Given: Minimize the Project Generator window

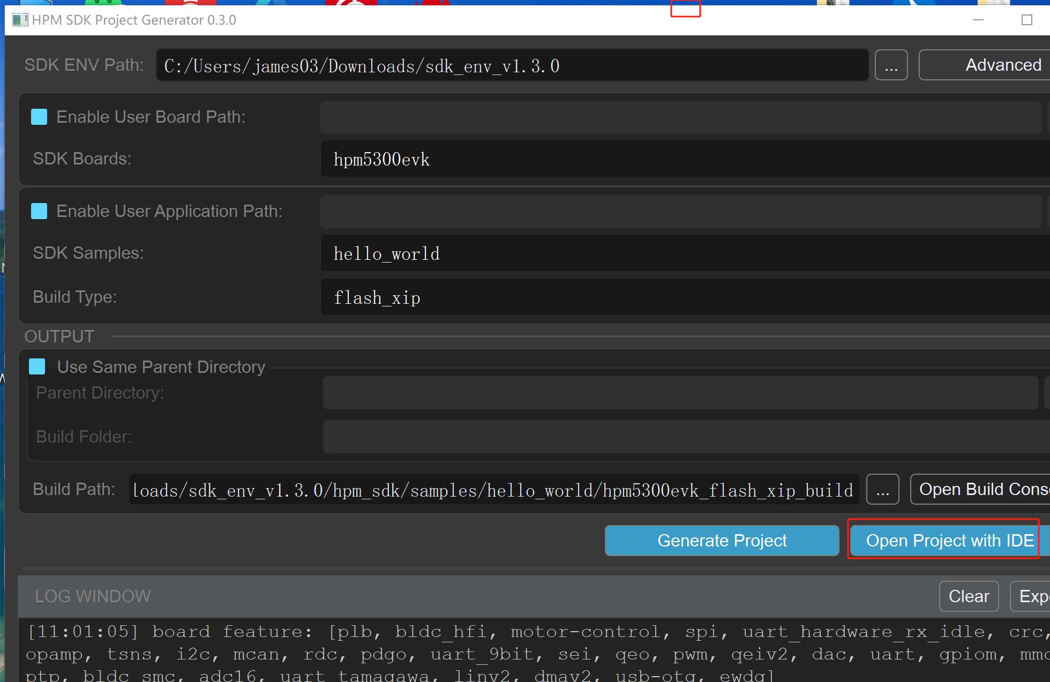Looking at the screenshot, I should (x=978, y=20).
